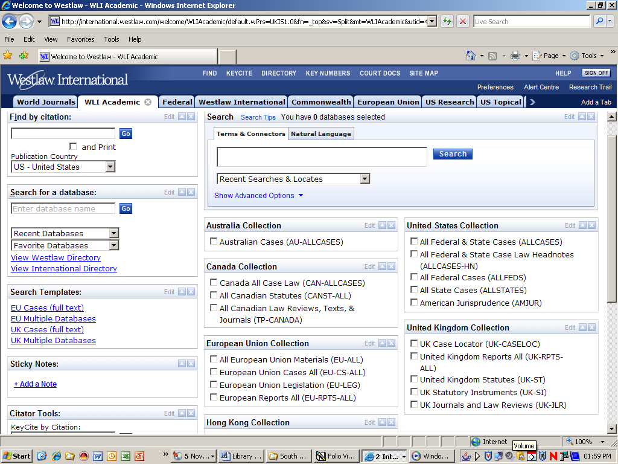Collapse the Find by citation panel

[182, 117]
